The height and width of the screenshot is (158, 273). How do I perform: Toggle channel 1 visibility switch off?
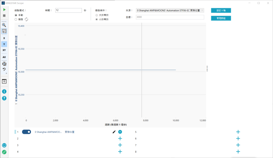(x=26, y=132)
